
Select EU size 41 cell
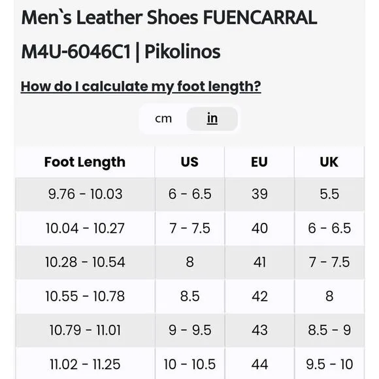259,262
